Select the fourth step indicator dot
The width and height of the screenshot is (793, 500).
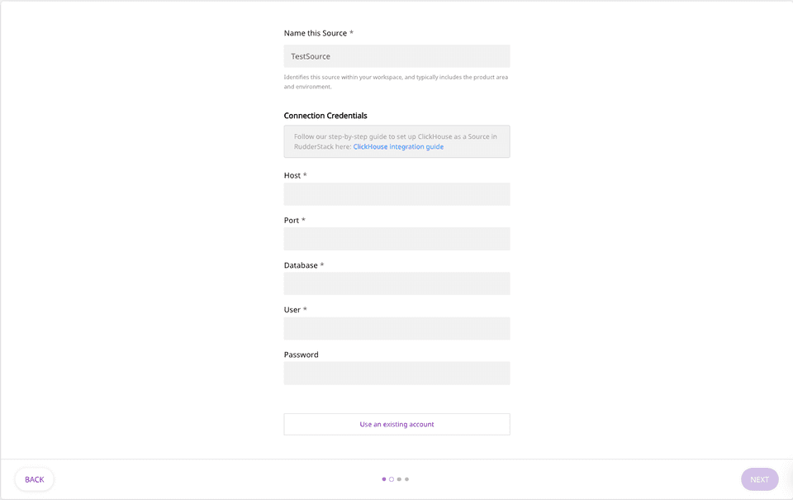[406, 479]
